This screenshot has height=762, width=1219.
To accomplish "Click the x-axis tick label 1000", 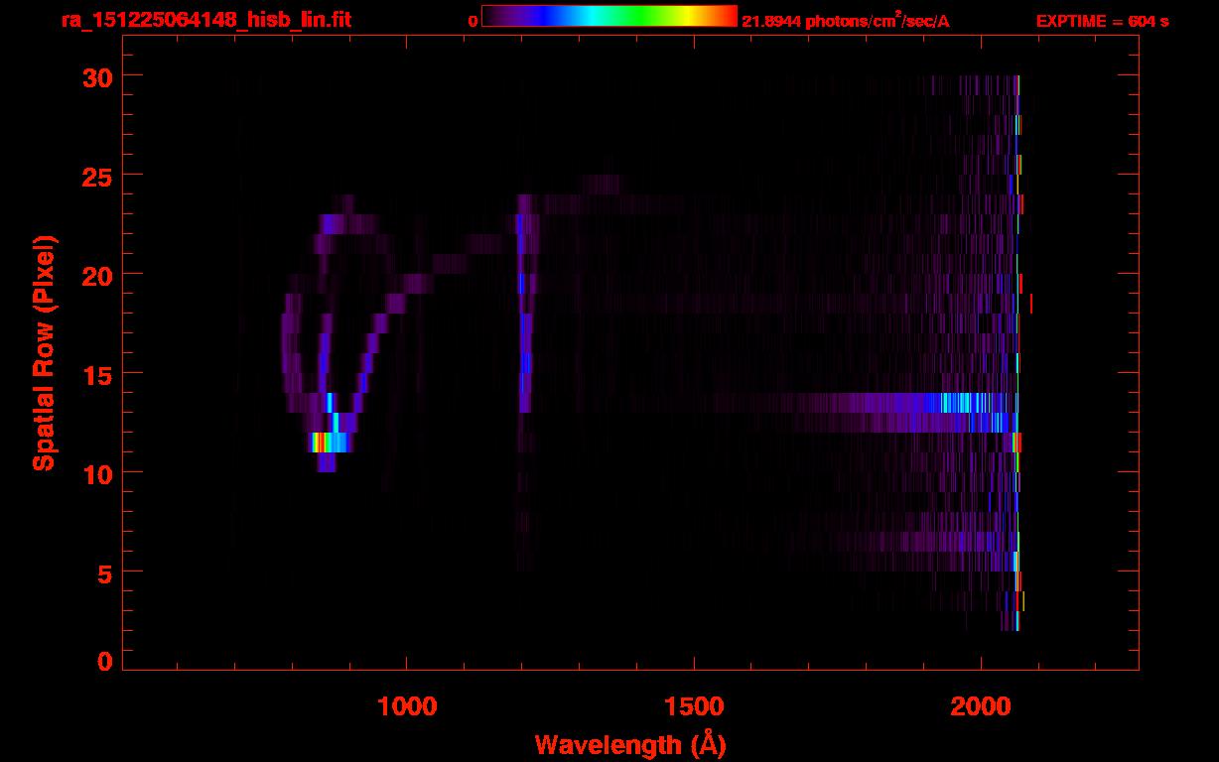I will (x=407, y=705).
